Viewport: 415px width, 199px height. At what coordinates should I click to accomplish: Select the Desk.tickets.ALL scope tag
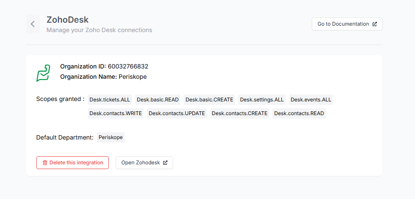(x=110, y=100)
